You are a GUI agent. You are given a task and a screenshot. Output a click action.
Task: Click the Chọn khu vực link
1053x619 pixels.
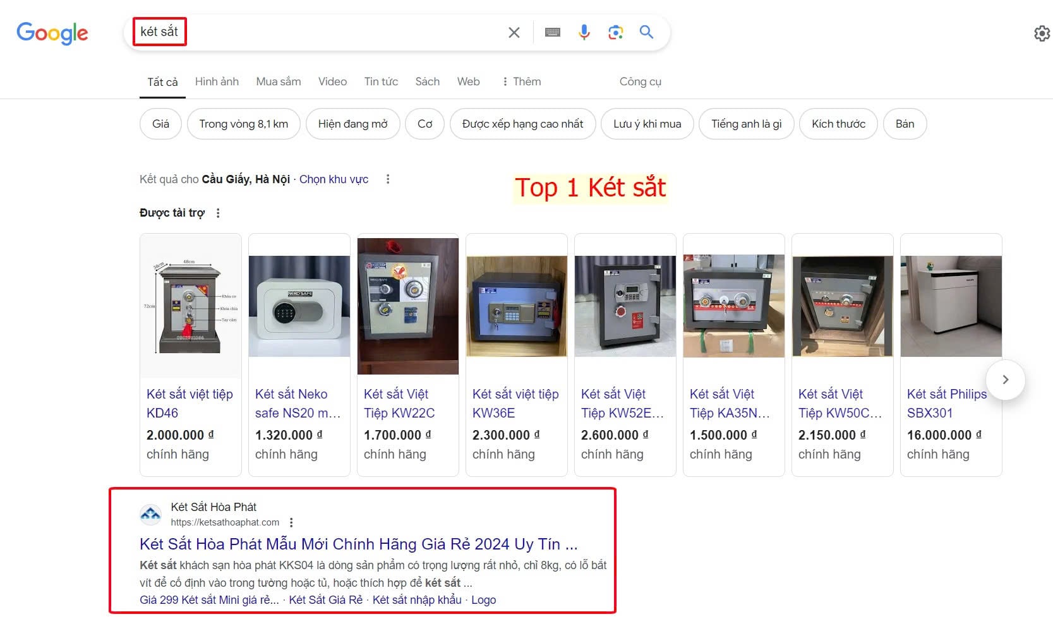click(334, 179)
